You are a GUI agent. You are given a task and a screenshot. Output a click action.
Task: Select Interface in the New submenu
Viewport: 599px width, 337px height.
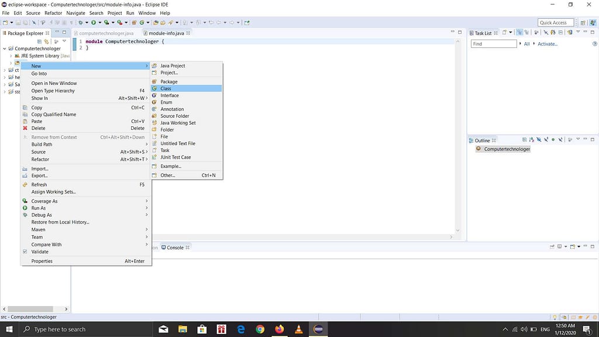pos(187,95)
